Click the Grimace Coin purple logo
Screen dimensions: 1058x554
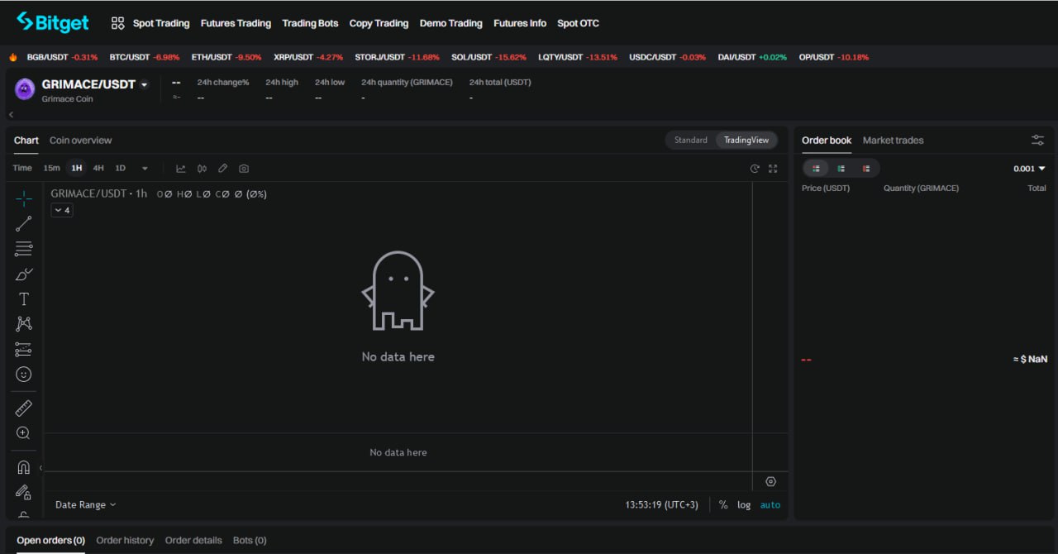point(25,88)
